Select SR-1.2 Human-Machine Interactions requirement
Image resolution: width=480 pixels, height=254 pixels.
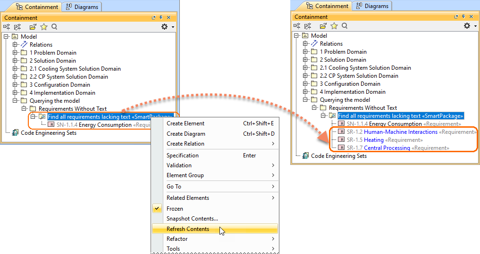(400, 132)
